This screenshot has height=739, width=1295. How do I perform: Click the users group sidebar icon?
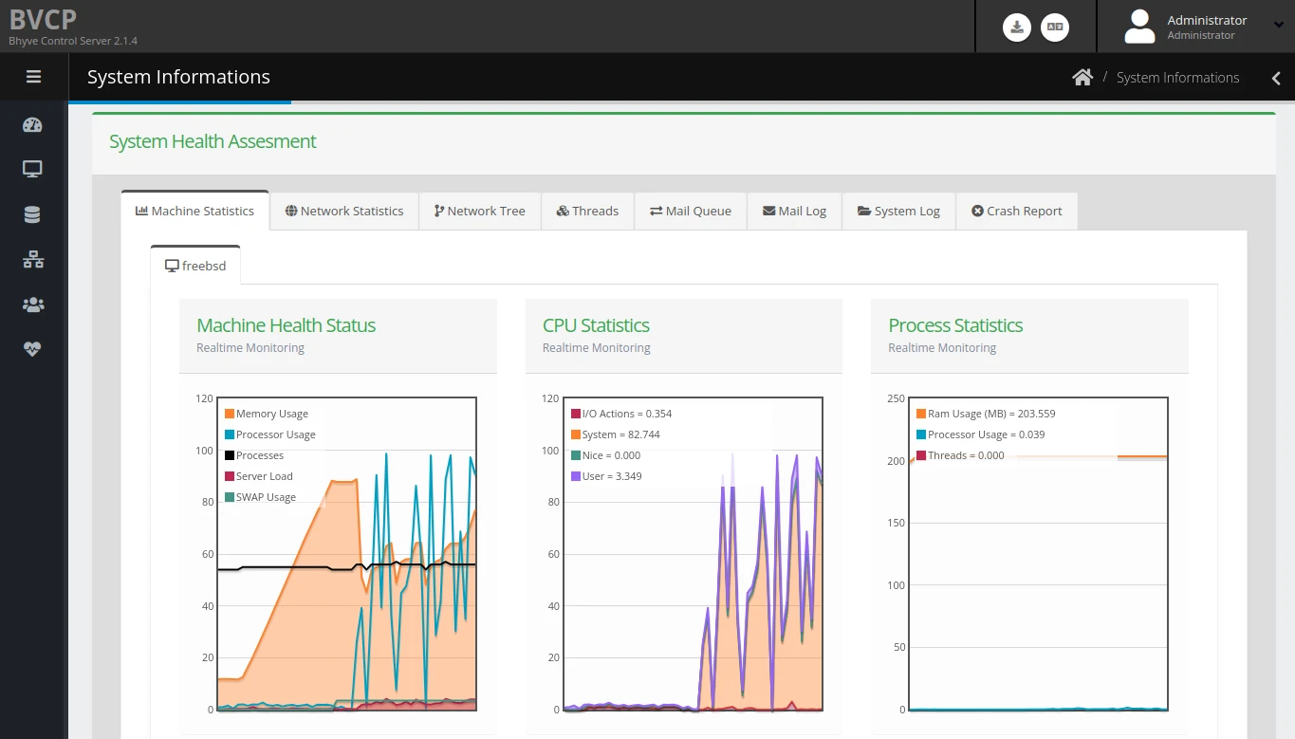[x=32, y=305]
